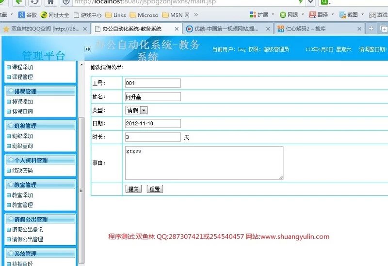Click the sidebar vertical scrollbar thumb
Image resolution: width=388 pixels, height=266 pixels.
point(81,190)
